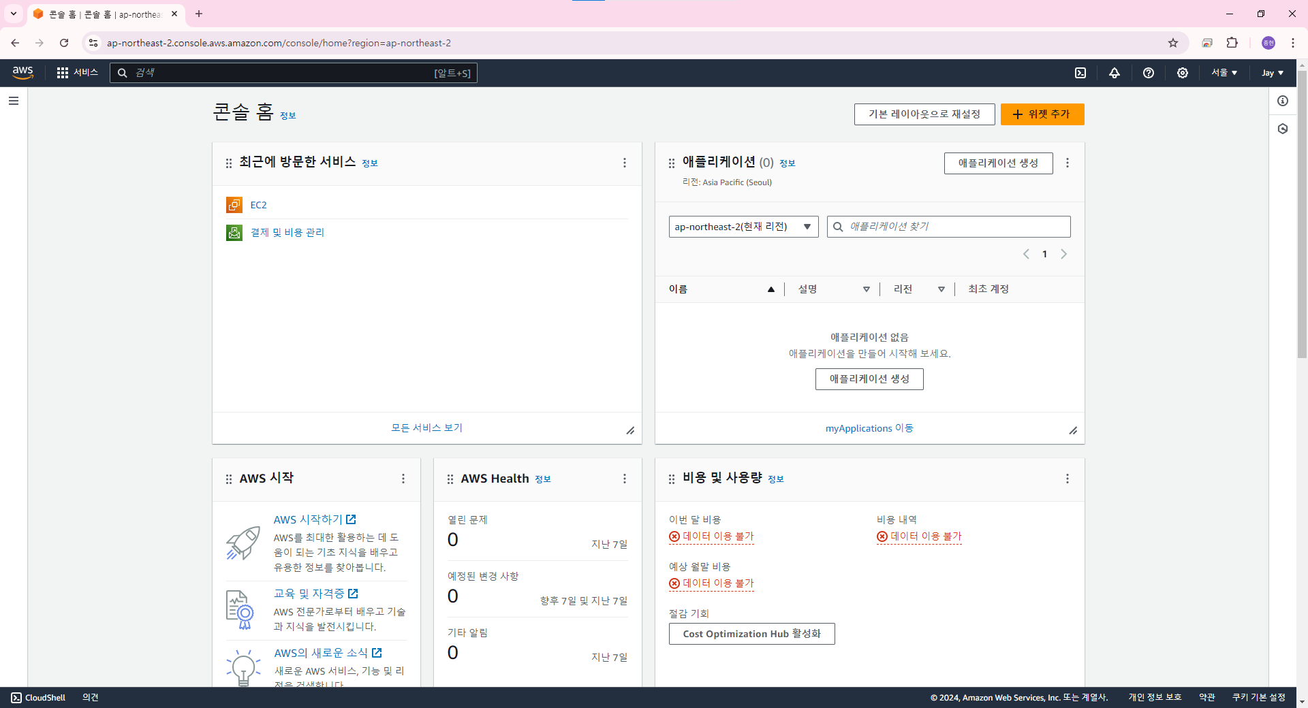The width and height of the screenshot is (1308, 708).
Task: Open the Chrome three-dot menu
Action: pos(1292,43)
